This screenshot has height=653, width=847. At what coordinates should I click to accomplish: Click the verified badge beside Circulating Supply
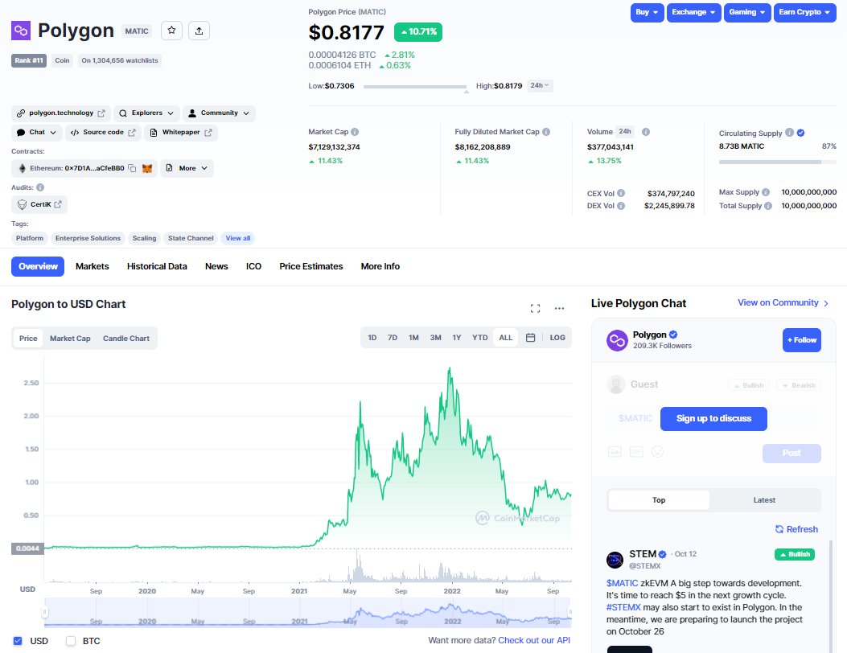tap(800, 133)
